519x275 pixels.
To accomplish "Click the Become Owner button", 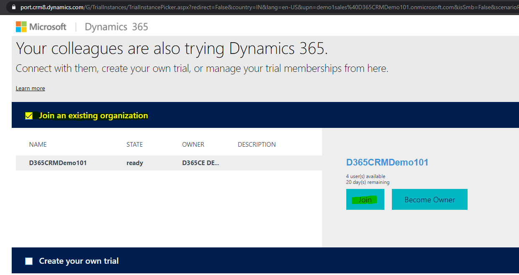I will point(430,199).
